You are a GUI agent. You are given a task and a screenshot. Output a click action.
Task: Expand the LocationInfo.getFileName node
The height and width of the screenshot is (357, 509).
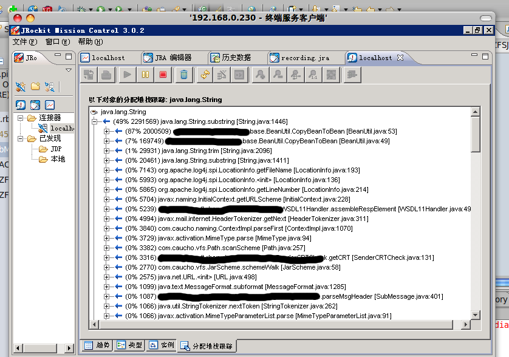pyautogui.click(x=106, y=171)
